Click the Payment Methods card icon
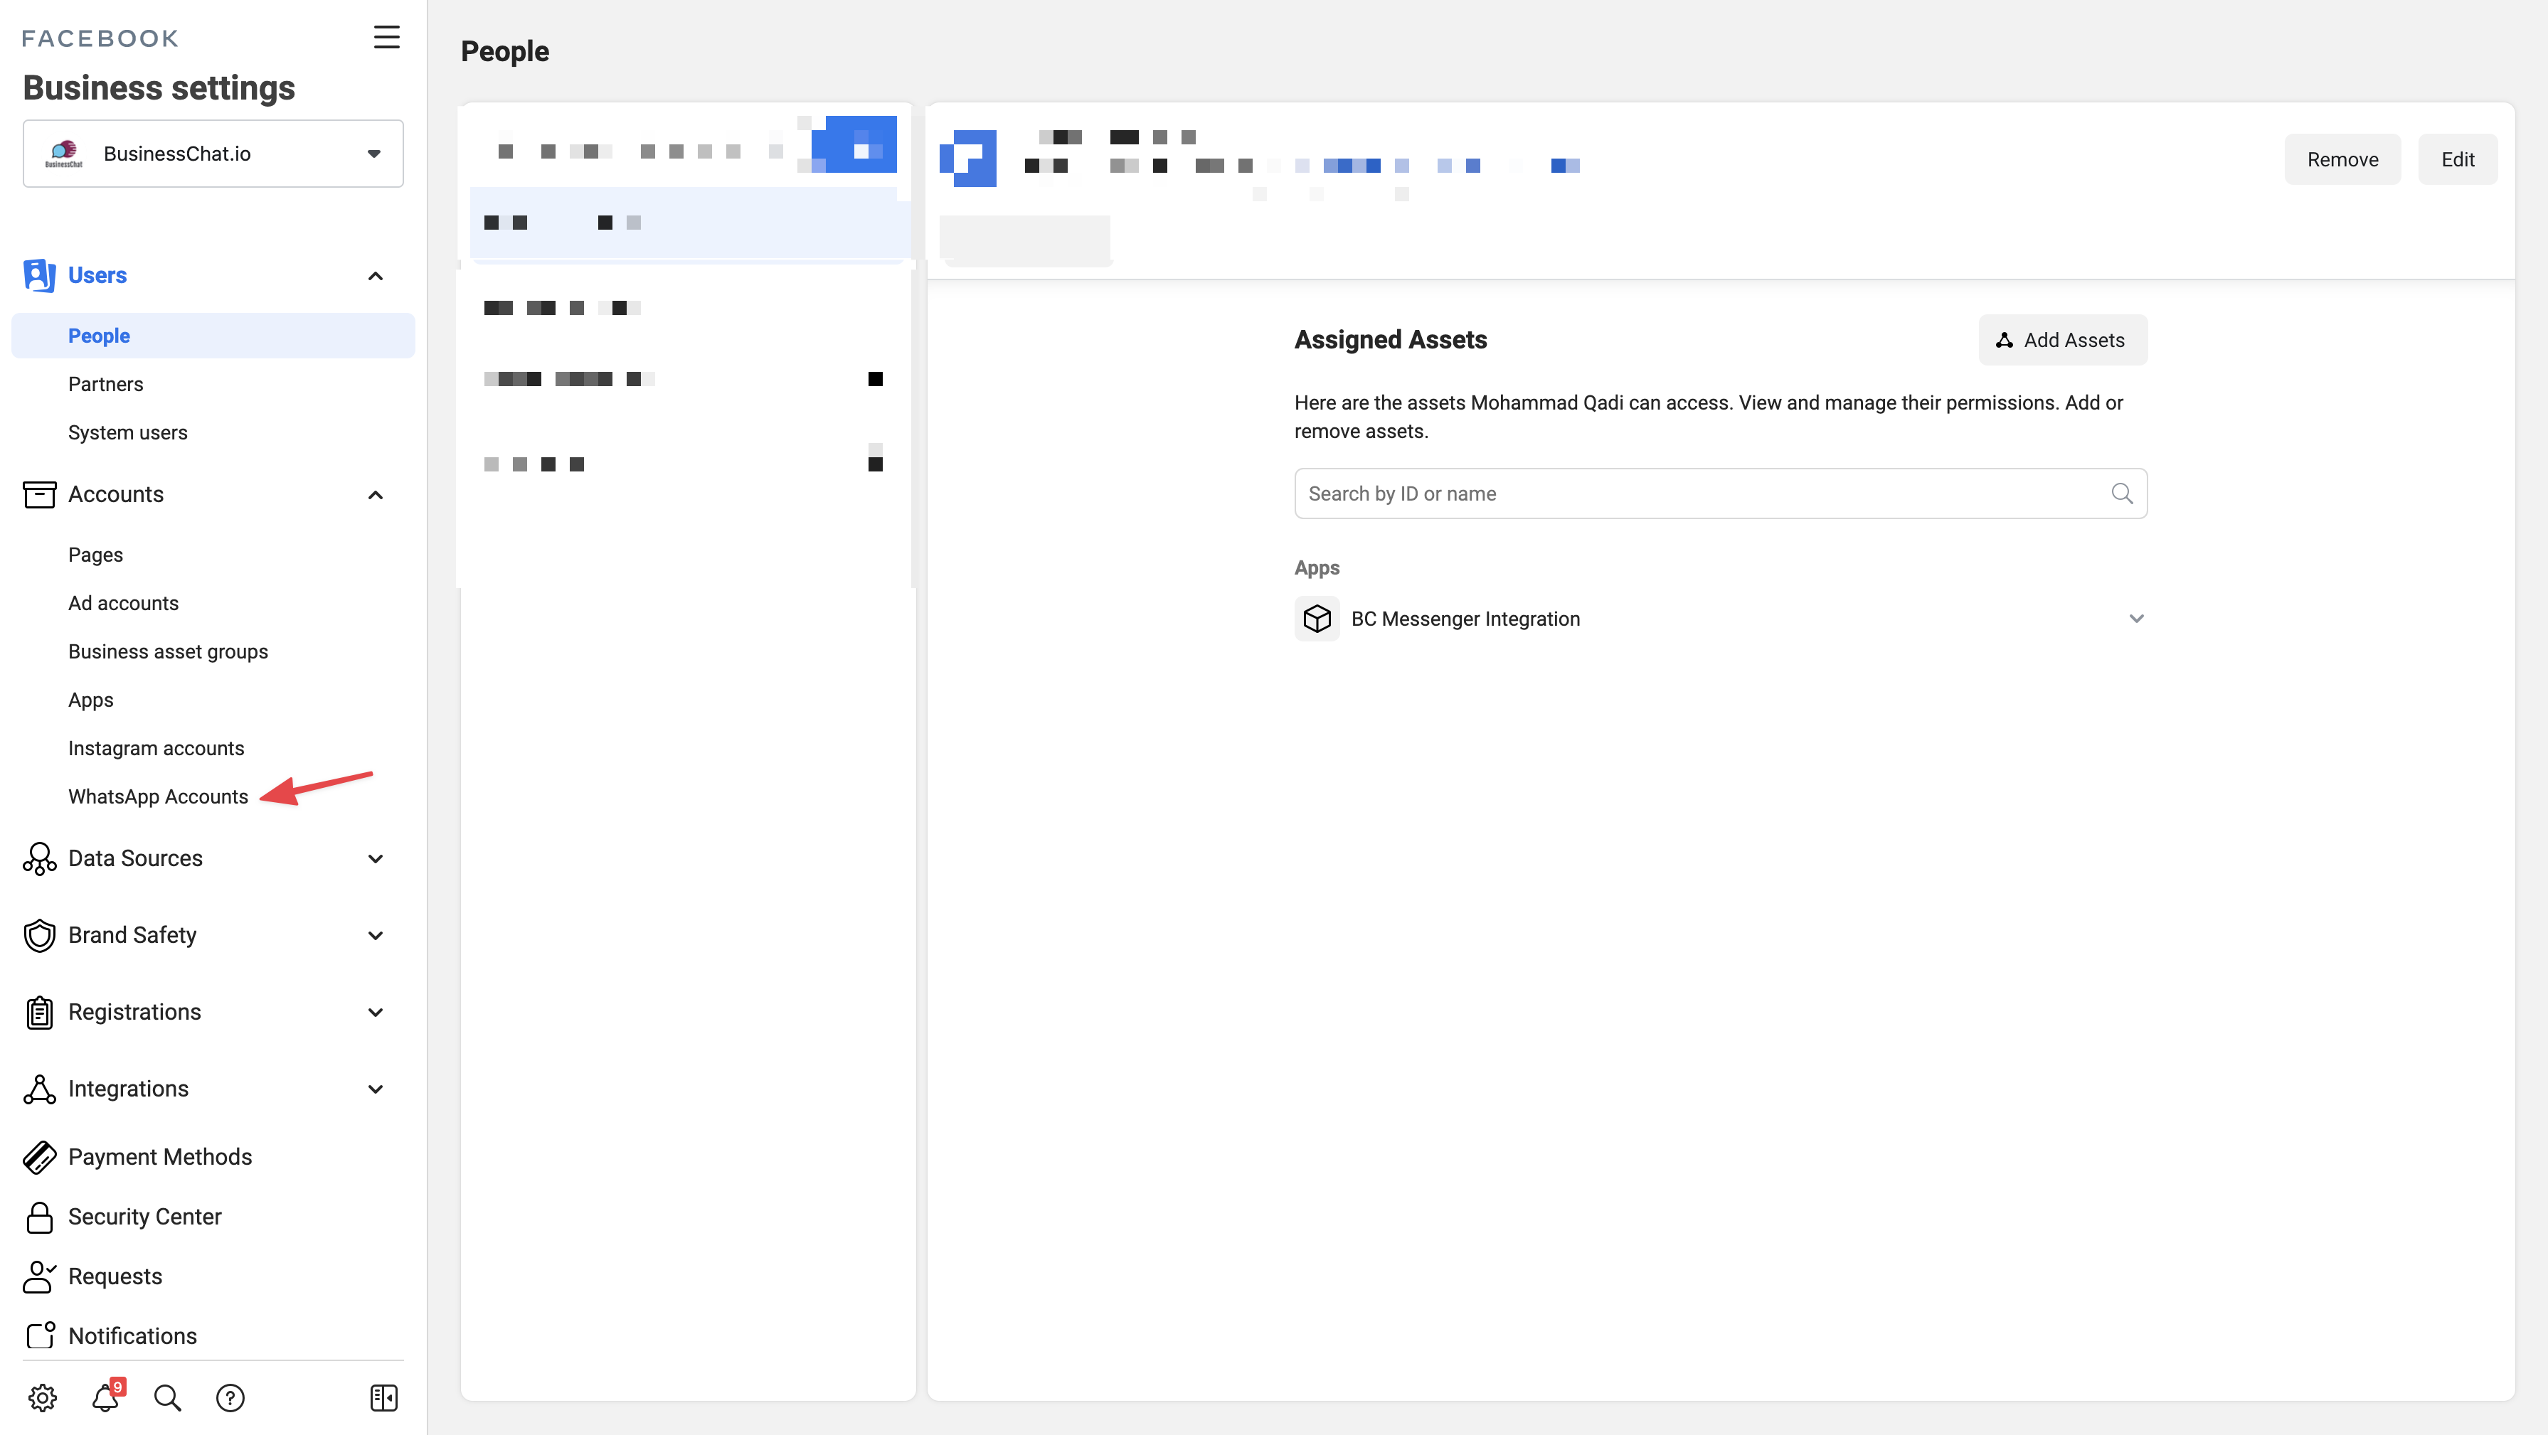 point(40,1157)
